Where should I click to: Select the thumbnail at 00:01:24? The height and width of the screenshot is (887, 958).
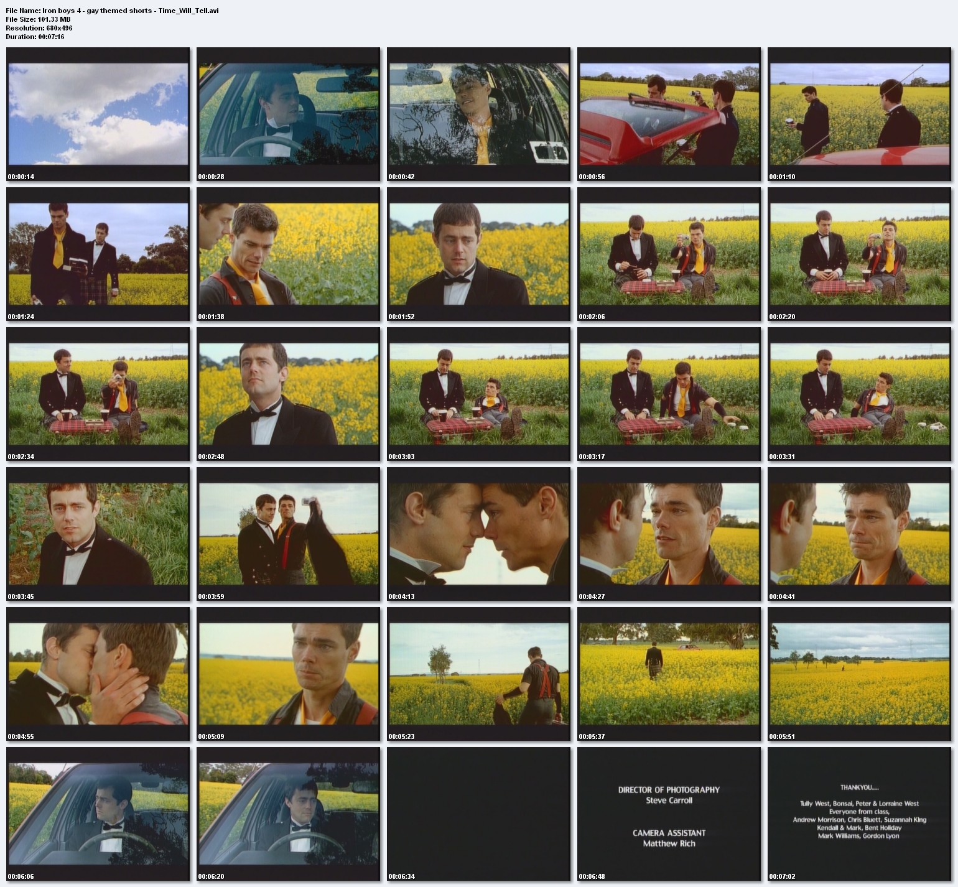click(98, 254)
